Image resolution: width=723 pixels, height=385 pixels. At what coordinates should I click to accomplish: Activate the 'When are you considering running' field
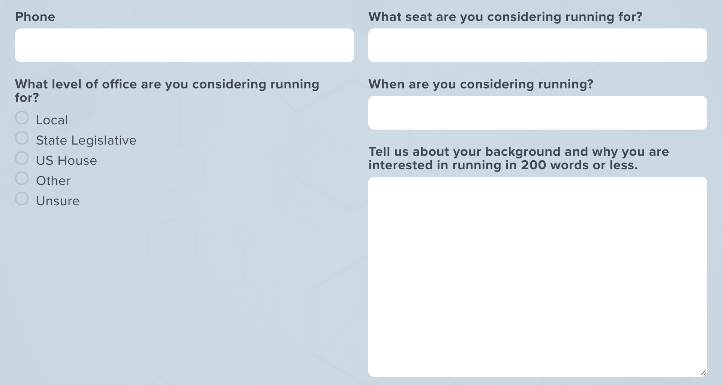point(538,113)
